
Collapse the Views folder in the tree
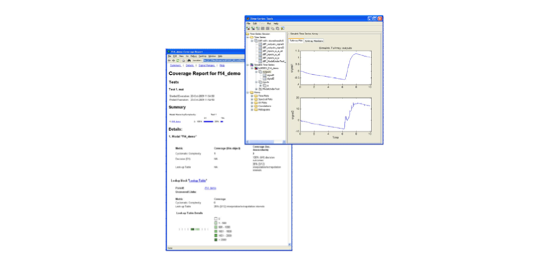[x=248, y=92]
